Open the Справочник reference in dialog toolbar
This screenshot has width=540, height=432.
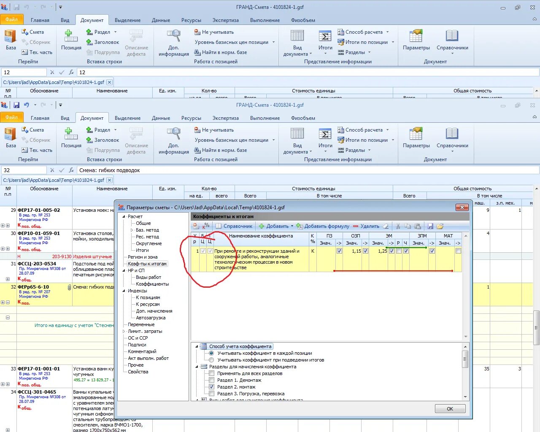(234, 226)
